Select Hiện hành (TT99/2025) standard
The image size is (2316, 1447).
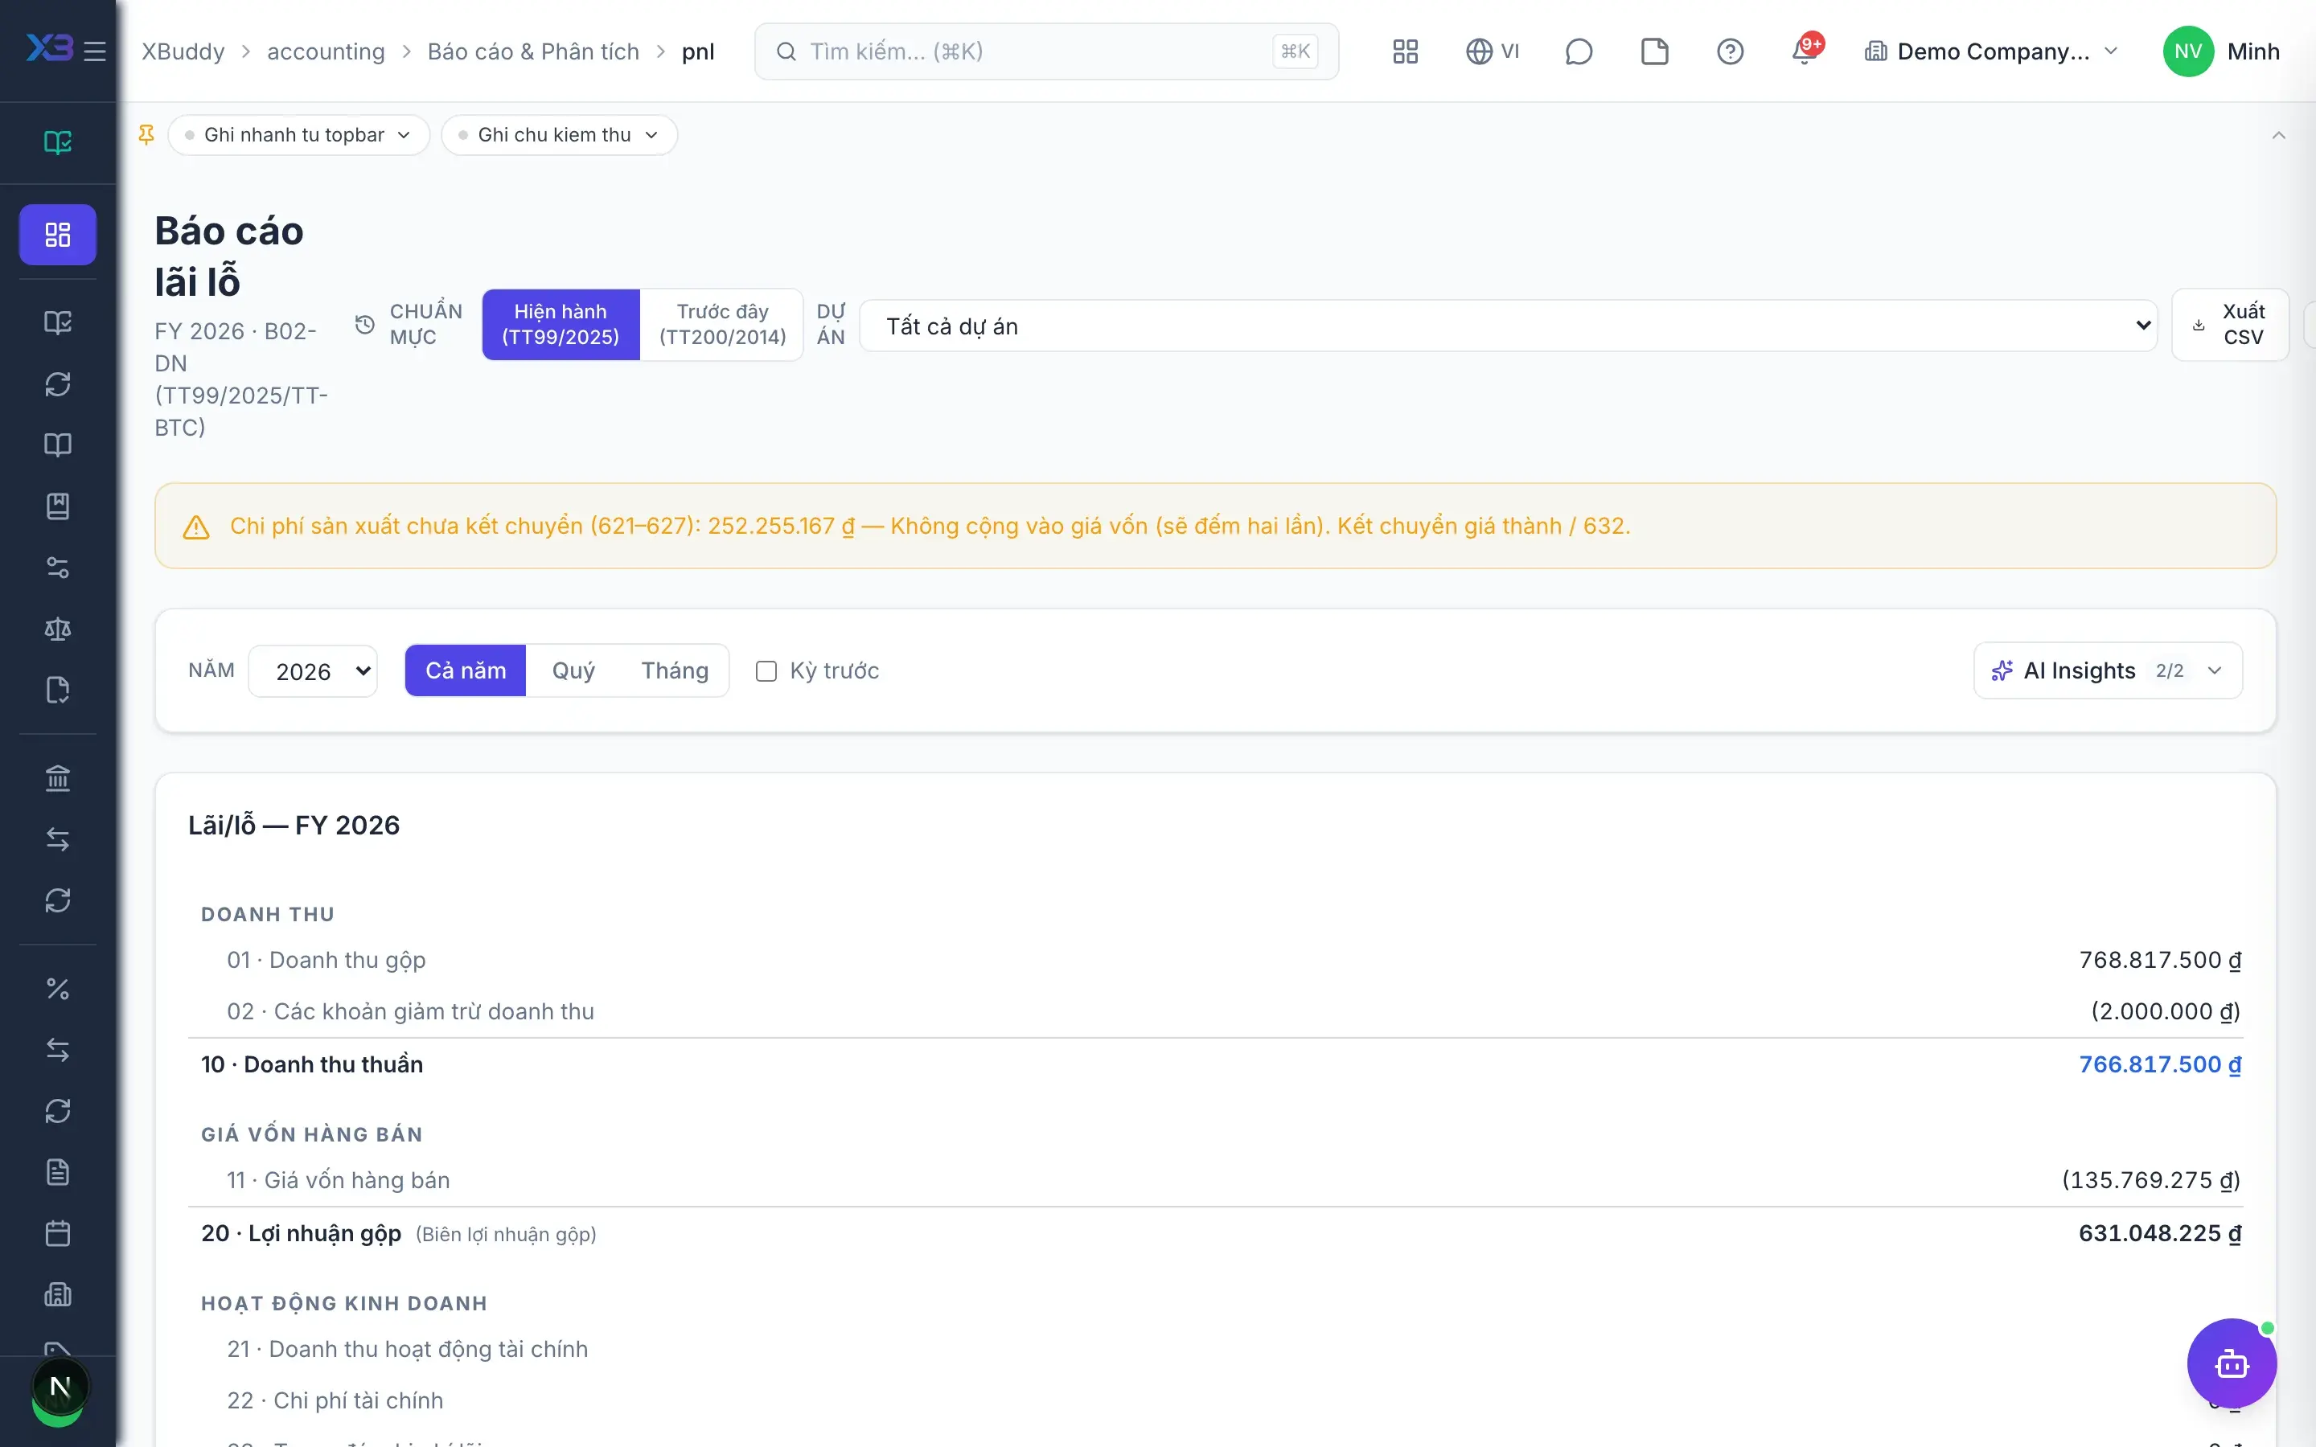pos(561,325)
